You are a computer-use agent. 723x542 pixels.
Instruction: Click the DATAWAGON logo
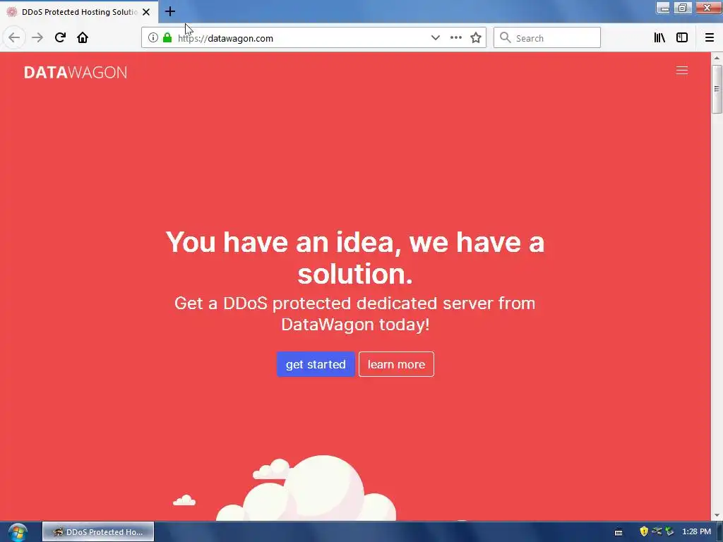tap(75, 73)
